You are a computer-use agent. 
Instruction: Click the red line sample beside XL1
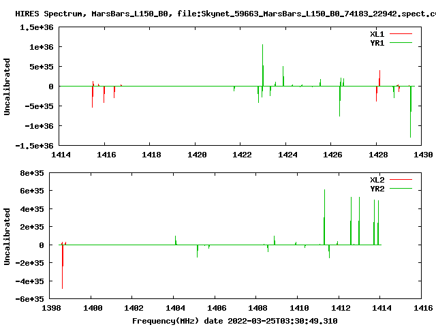click(x=401, y=34)
